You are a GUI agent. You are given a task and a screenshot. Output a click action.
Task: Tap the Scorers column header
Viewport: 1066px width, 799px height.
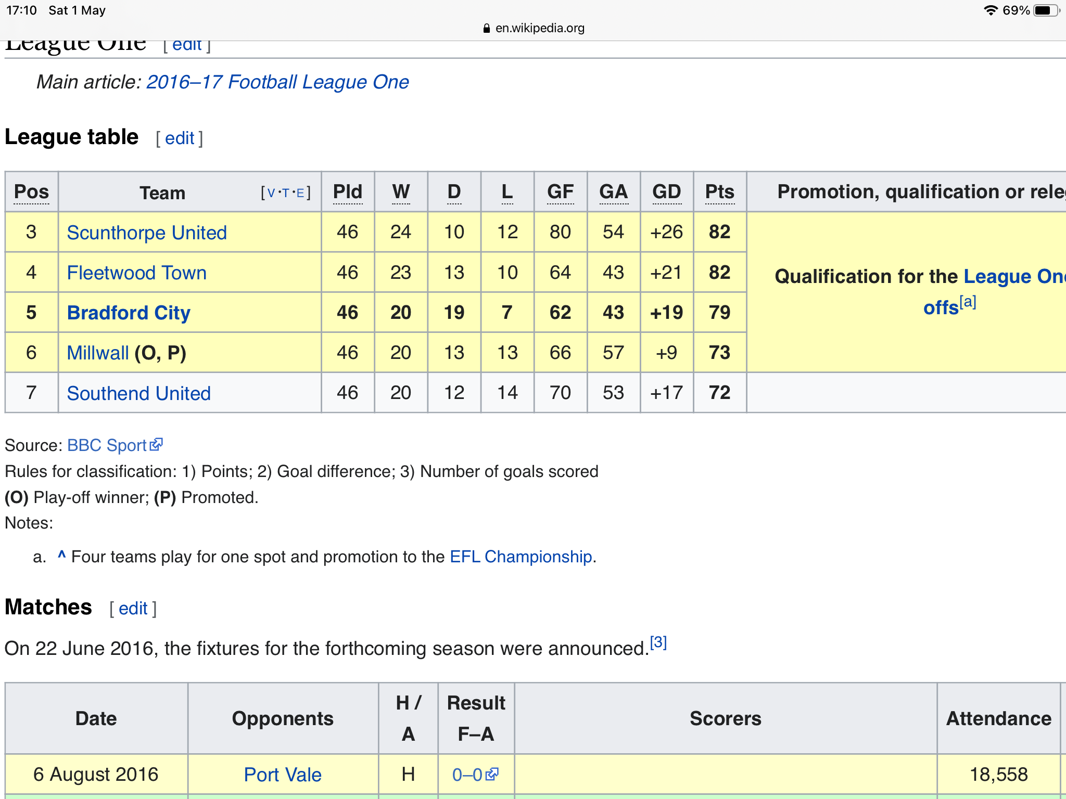(x=726, y=718)
